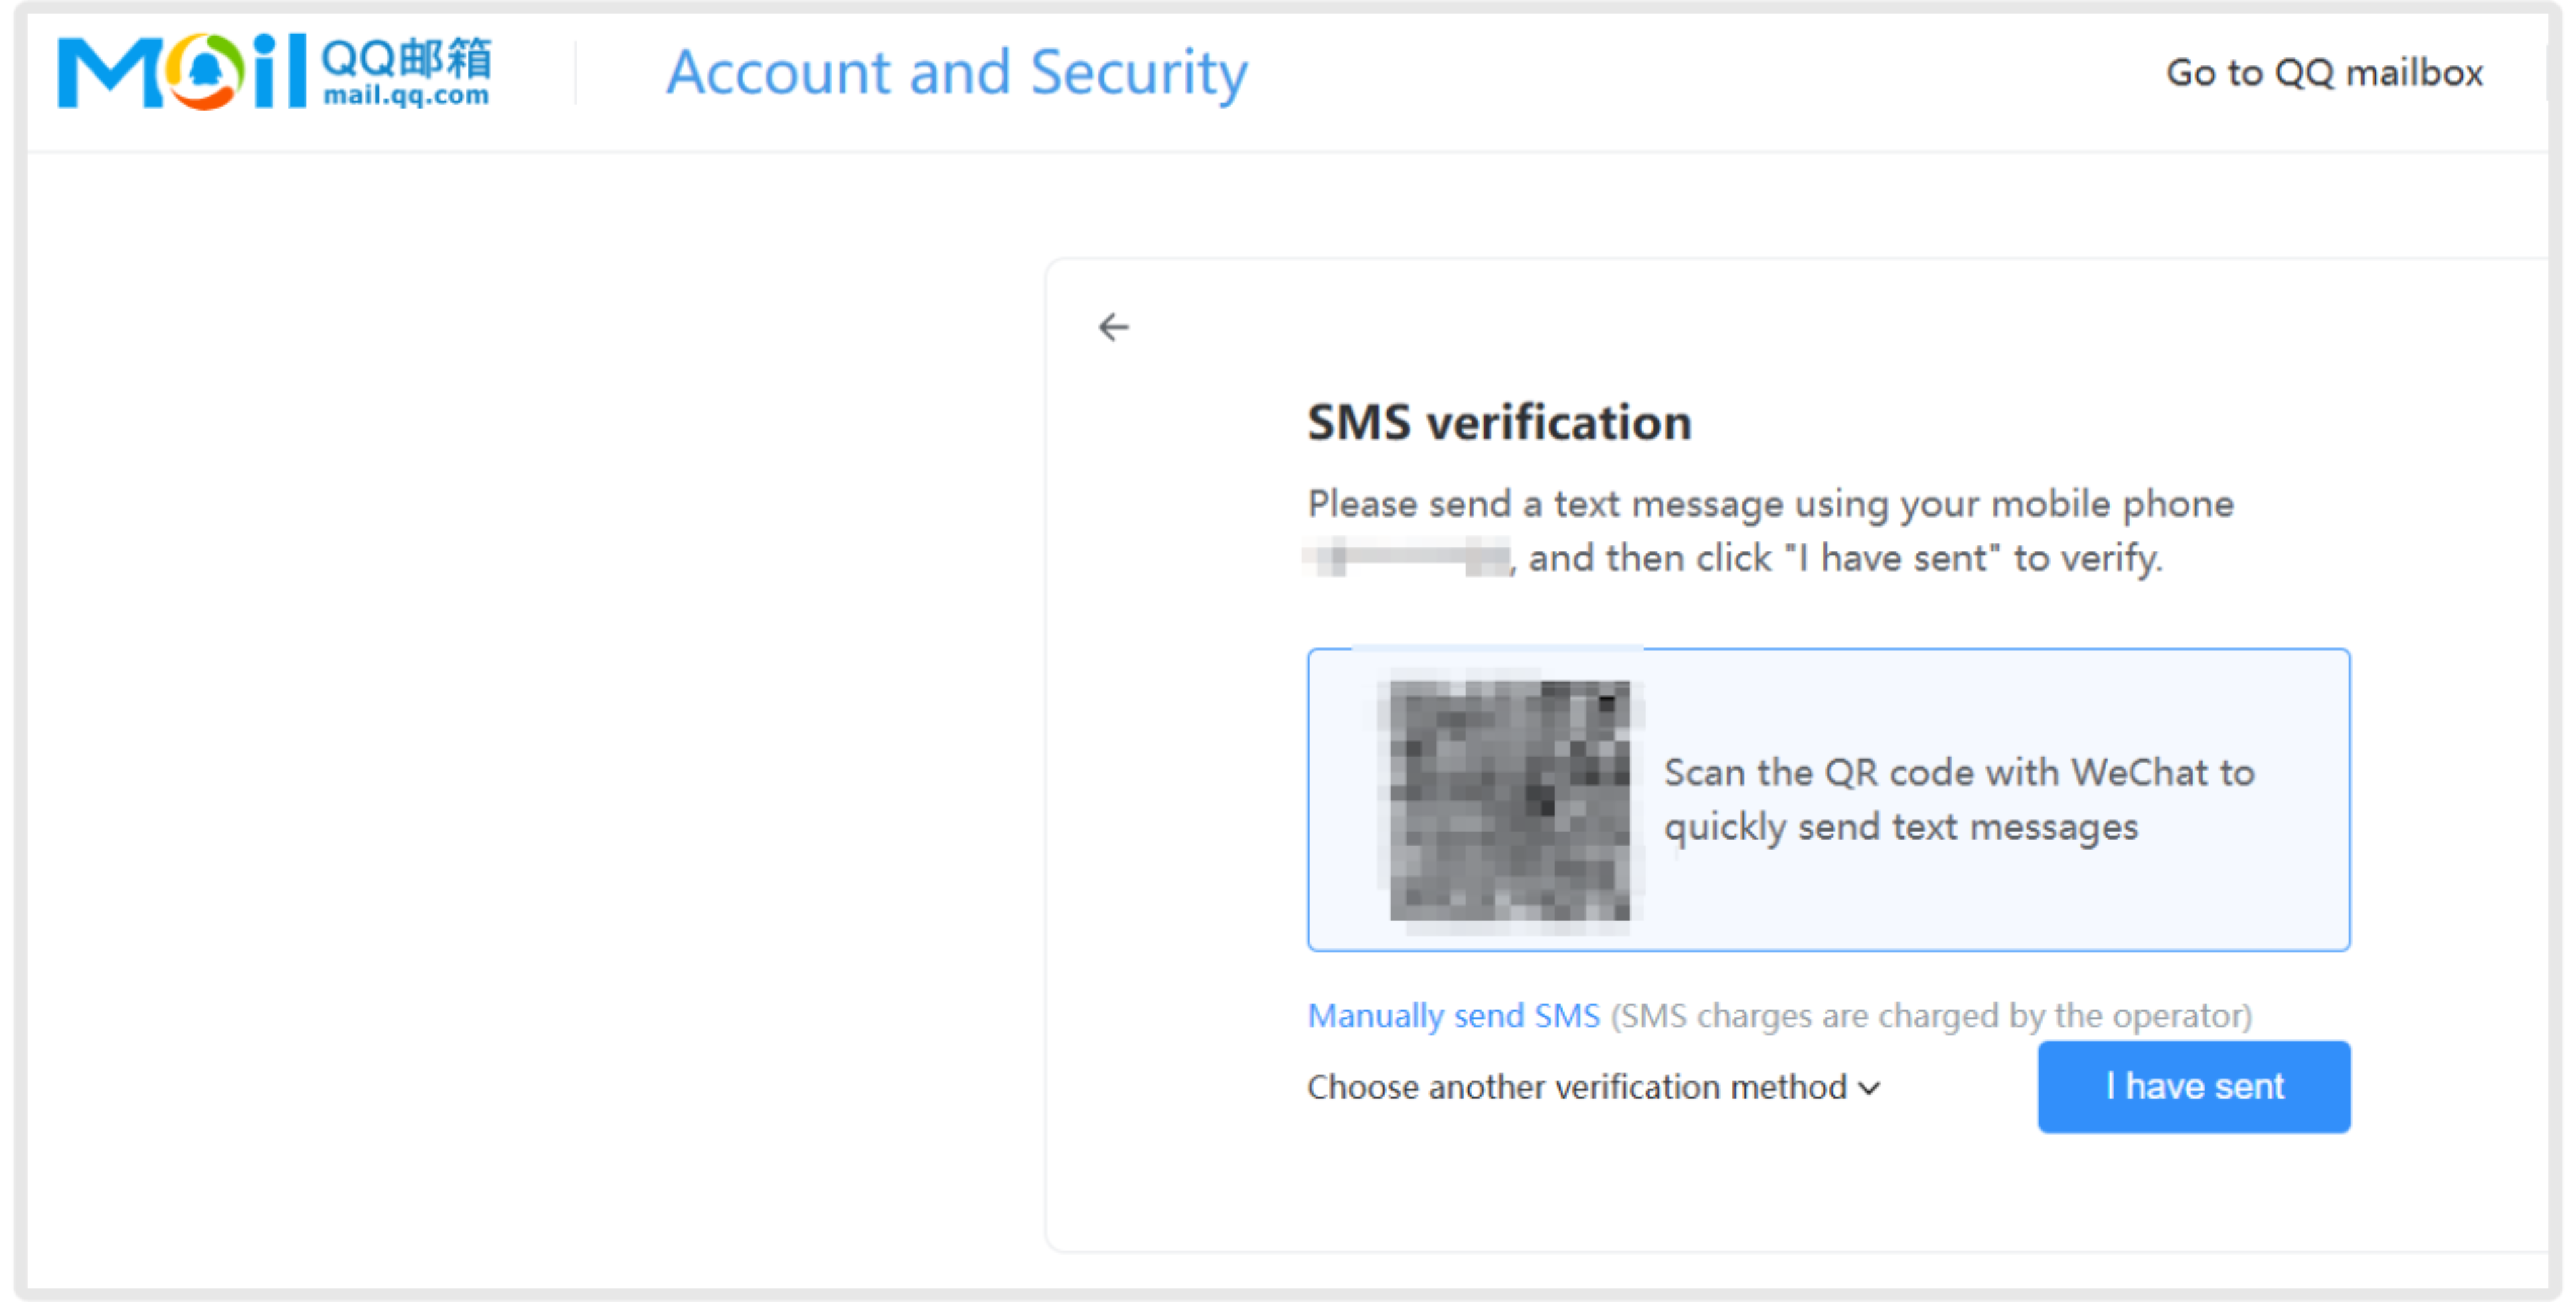Click "Scan the QR code with WeChat" line

click(1958, 773)
